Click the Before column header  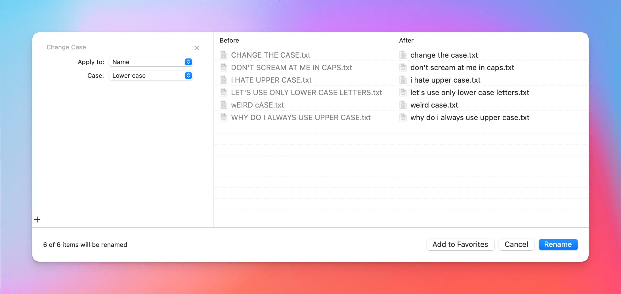[229, 40]
